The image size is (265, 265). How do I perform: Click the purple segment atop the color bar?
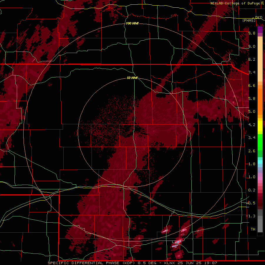260,29
